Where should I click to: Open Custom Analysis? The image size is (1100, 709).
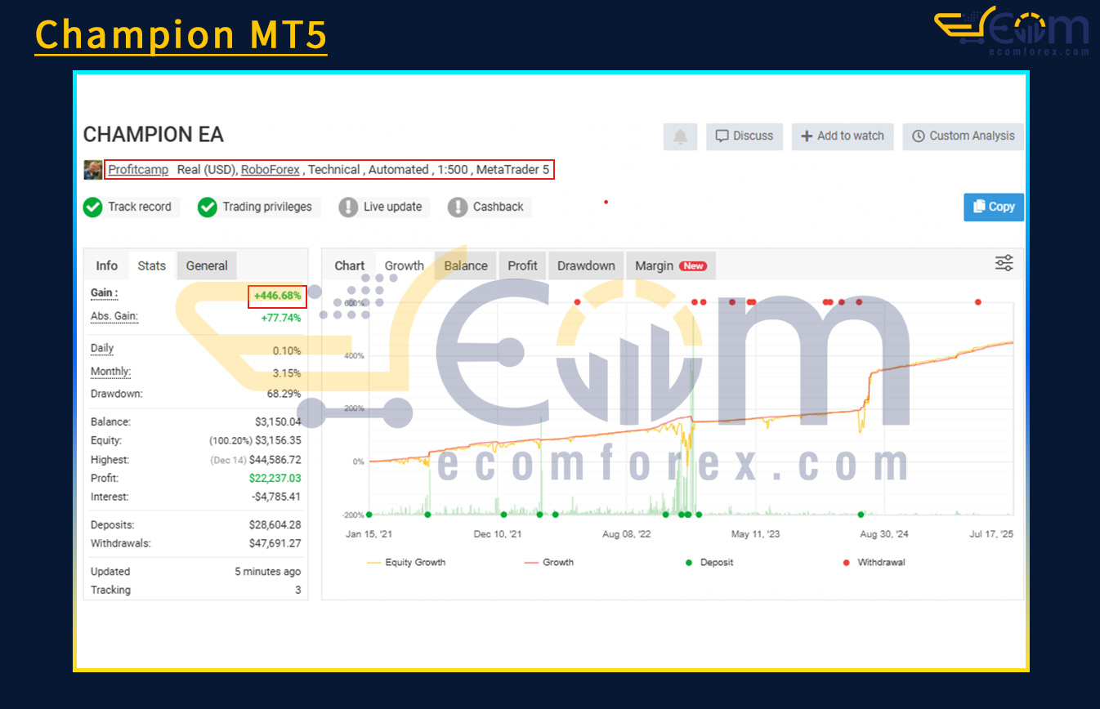pyautogui.click(x=964, y=136)
